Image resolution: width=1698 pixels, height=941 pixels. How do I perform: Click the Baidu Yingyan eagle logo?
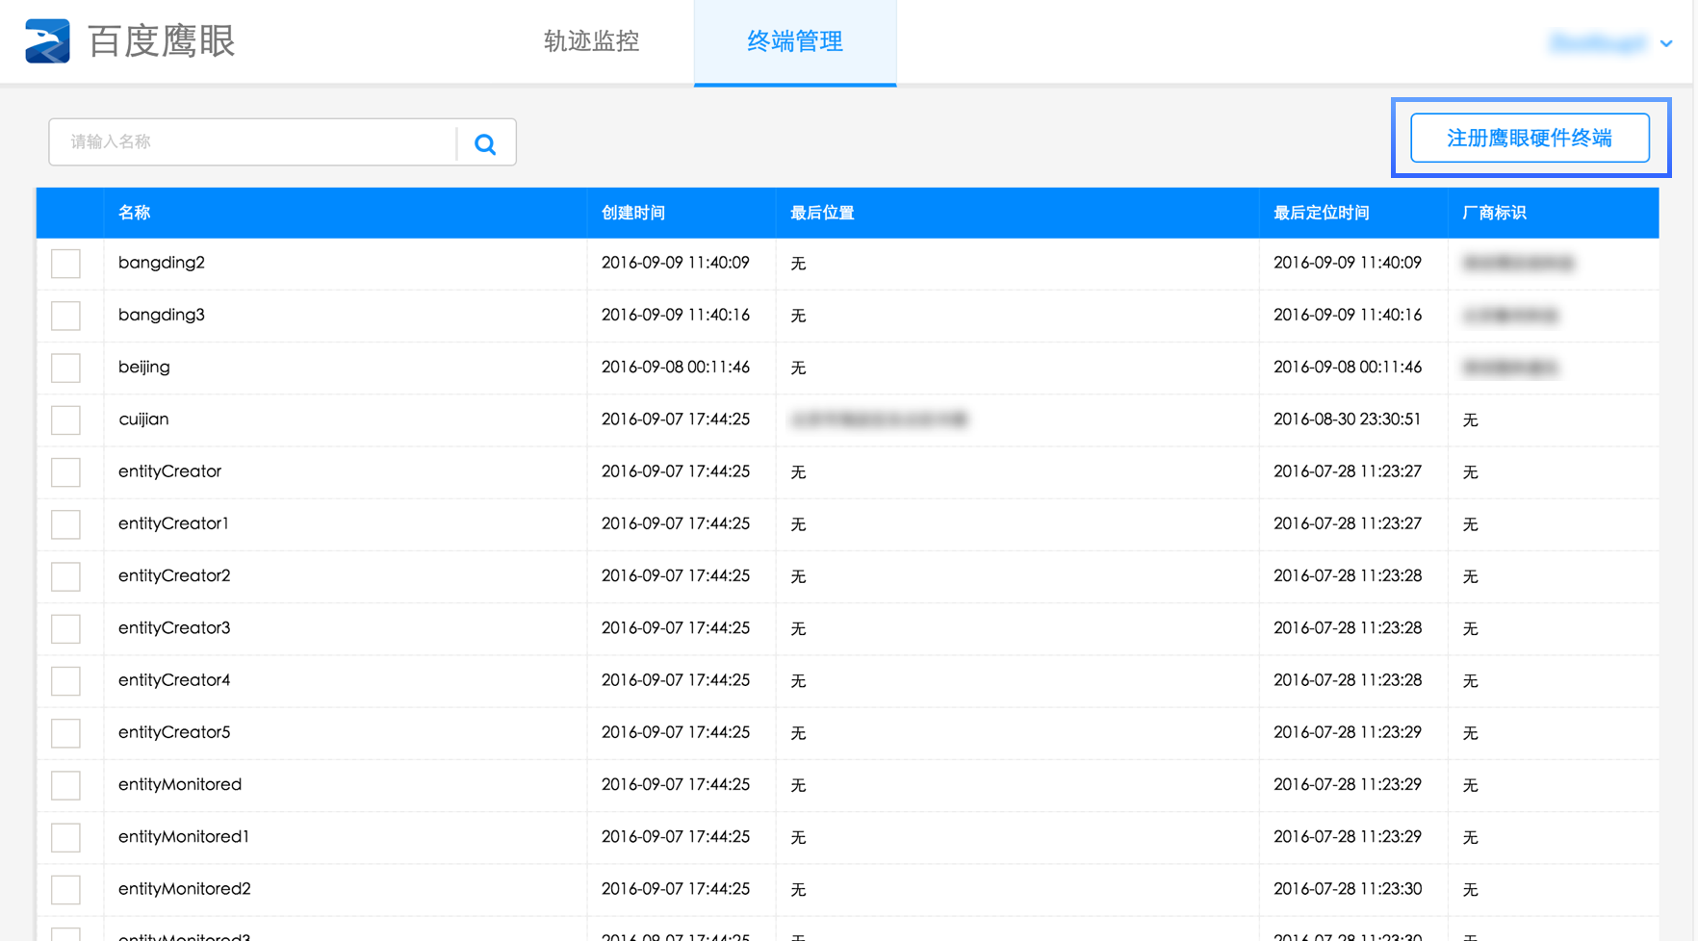point(47,41)
